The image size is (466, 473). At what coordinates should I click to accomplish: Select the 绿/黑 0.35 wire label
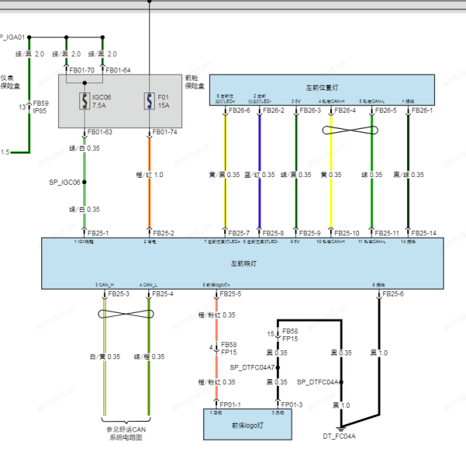296,175
